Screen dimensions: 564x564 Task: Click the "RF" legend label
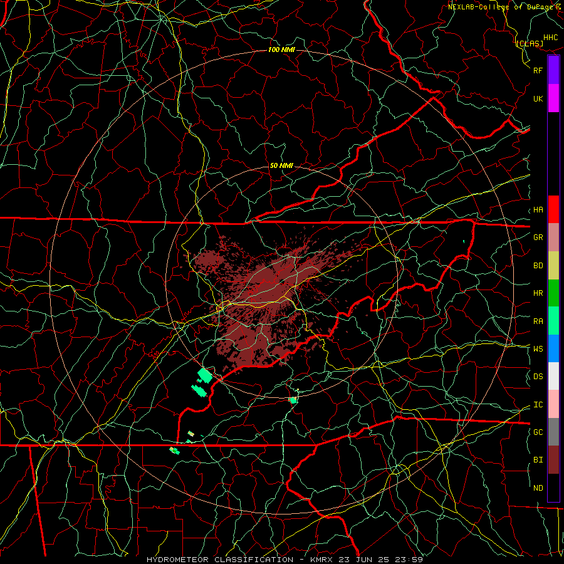pos(538,70)
